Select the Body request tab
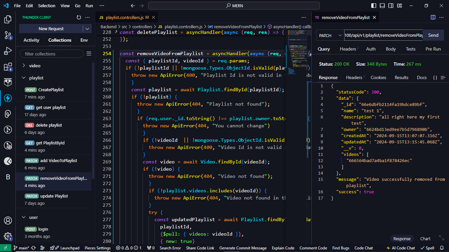Image resolution: width=449 pixels, height=252 pixels. [391, 49]
